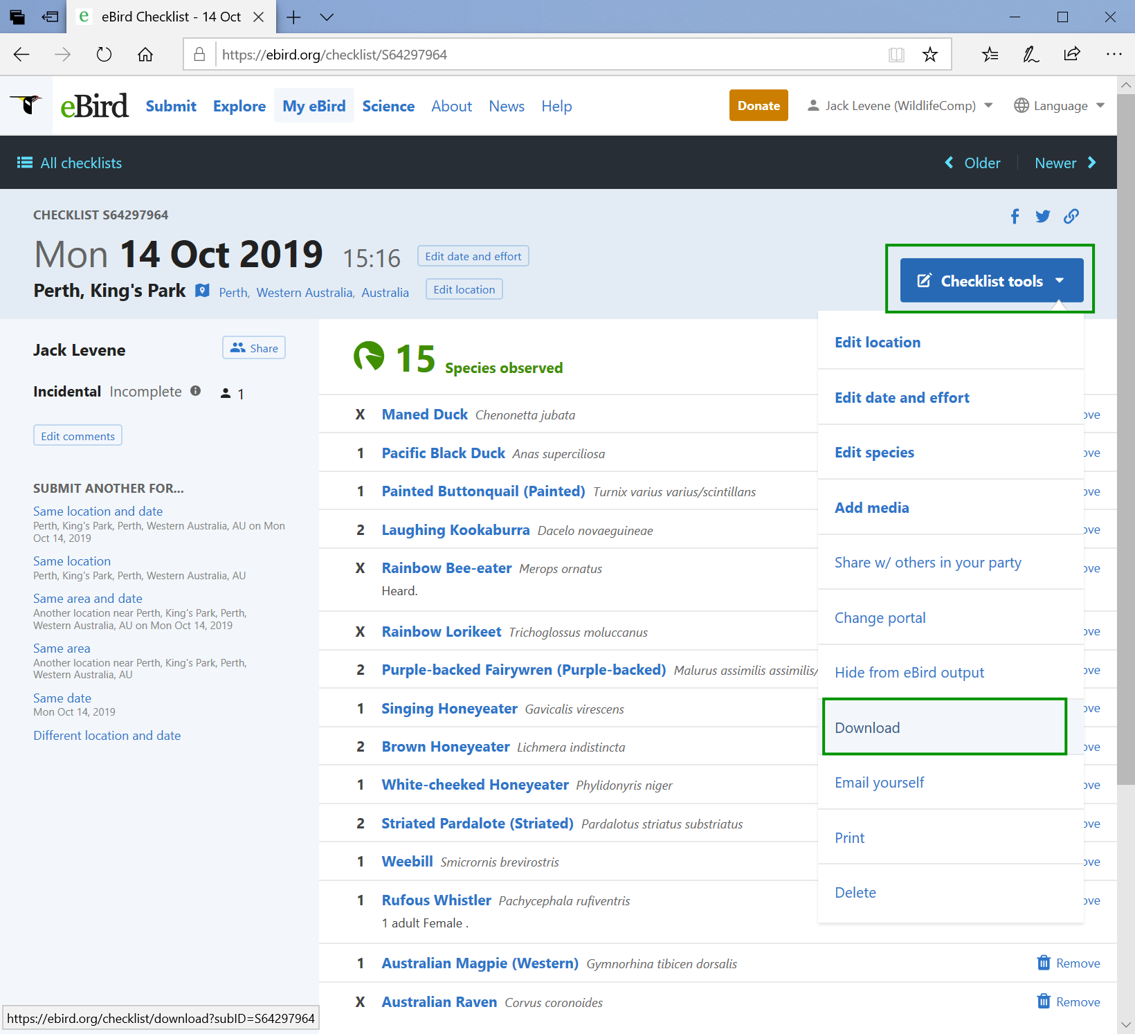Open Same area and date link
The image size is (1135, 1034).
coord(88,599)
